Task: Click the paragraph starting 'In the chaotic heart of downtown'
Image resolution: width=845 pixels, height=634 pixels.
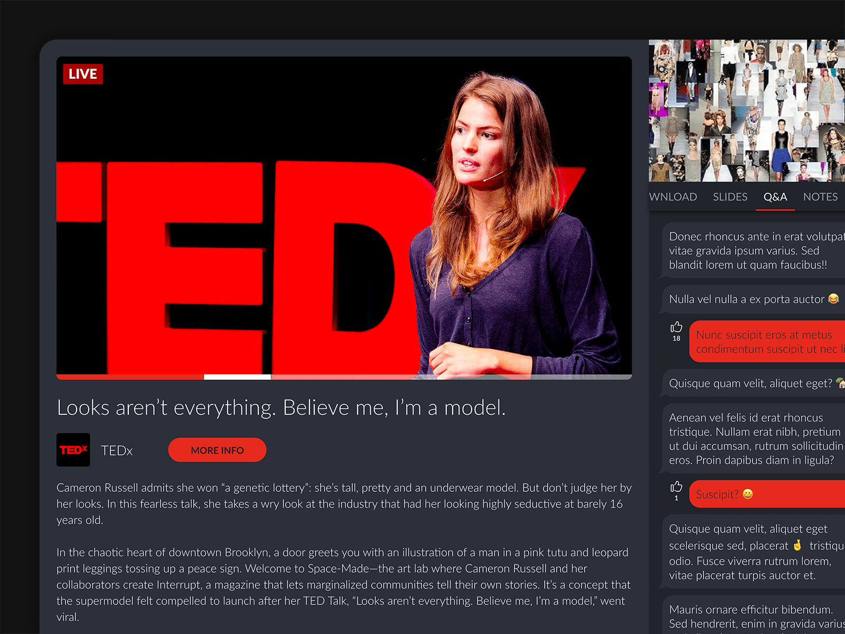Action: pyautogui.click(x=344, y=585)
